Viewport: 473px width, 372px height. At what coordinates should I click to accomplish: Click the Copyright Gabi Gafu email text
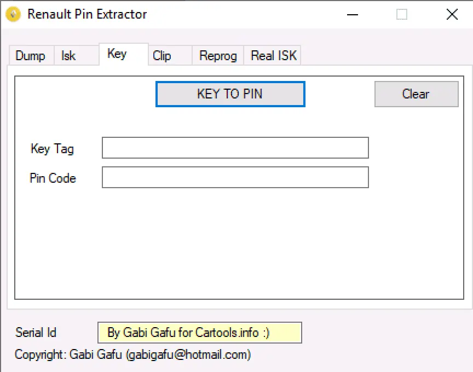pos(132,354)
